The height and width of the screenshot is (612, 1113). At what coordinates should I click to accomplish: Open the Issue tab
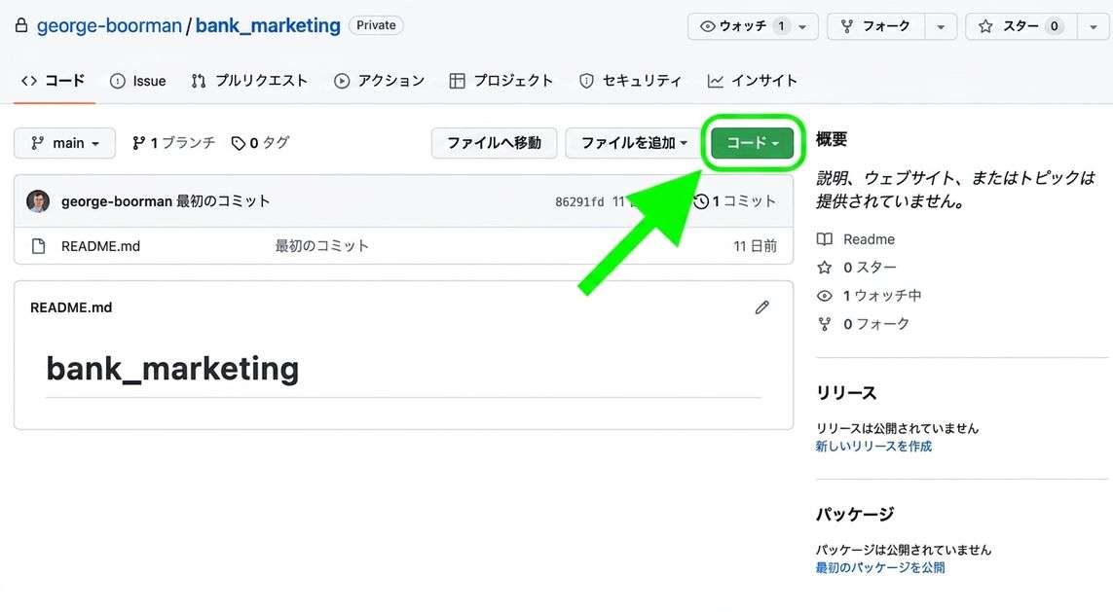tap(137, 81)
